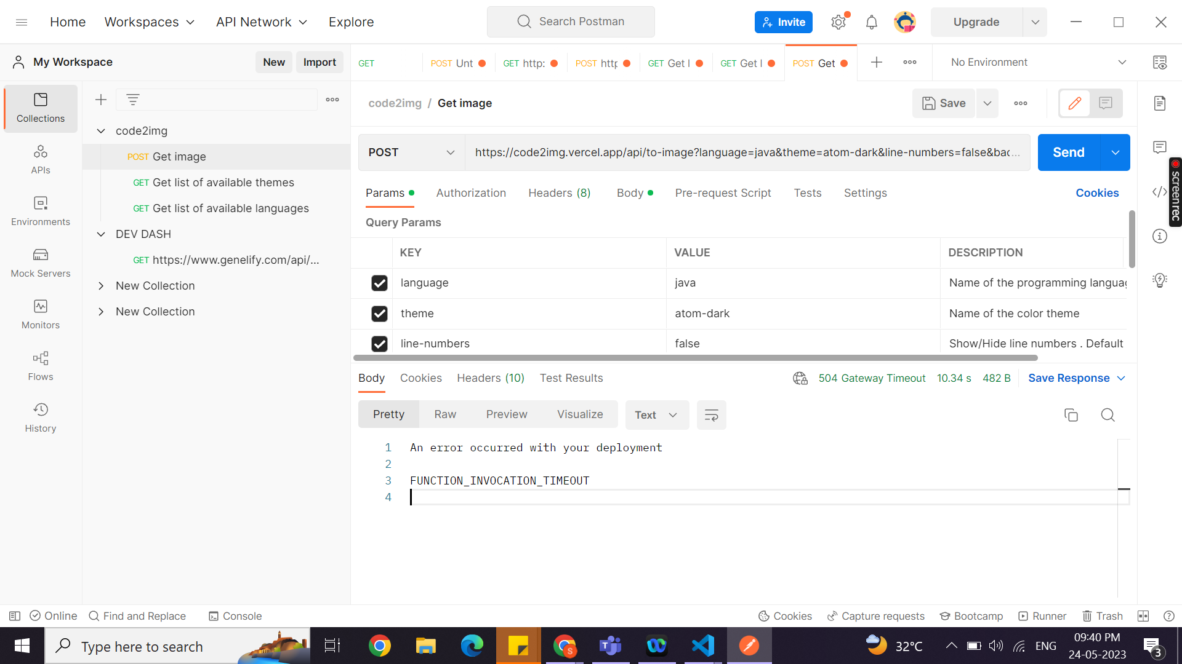Open the POST method dropdown
The width and height of the screenshot is (1182, 664).
point(451,152)
